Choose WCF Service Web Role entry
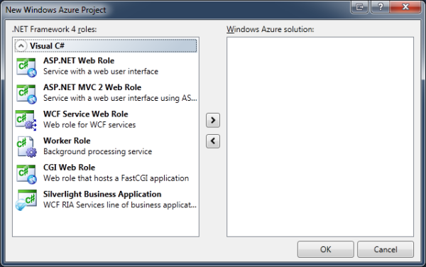 106,119
